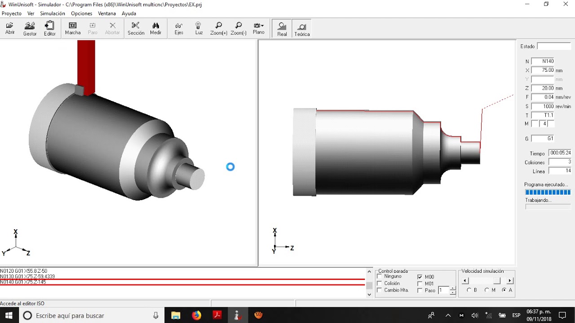This screenshot has height=323, width=575.
Task: Click the S spindle speed field 1000
Action: point(543,106)
